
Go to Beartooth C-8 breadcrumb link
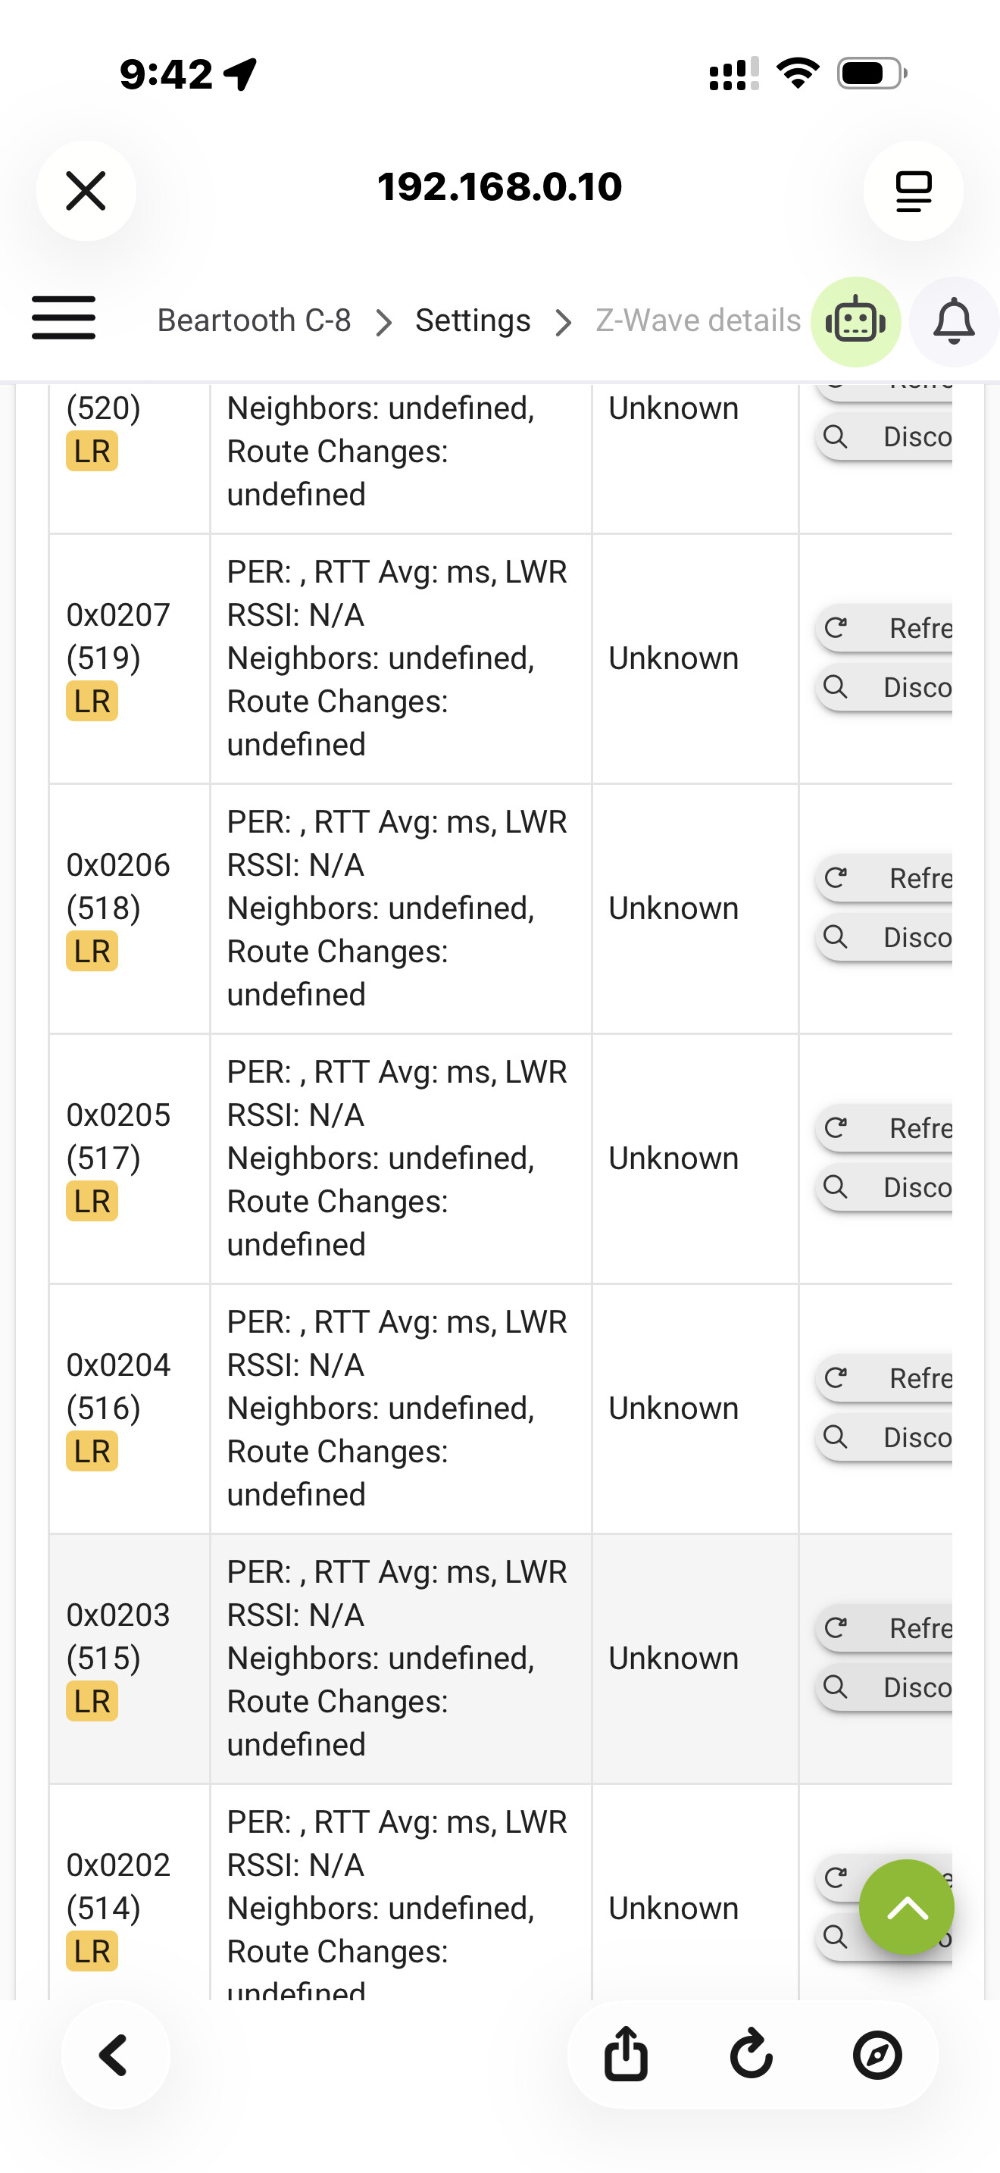(x=254, y=320)
